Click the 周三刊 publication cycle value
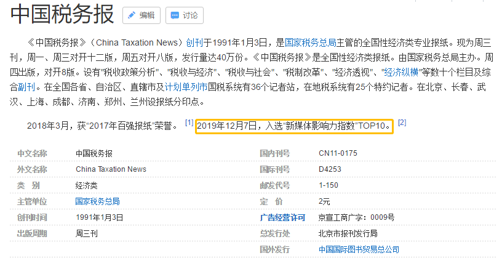This screenshot has width=502, height=258. pyautogui.click(x=87, y=233)
